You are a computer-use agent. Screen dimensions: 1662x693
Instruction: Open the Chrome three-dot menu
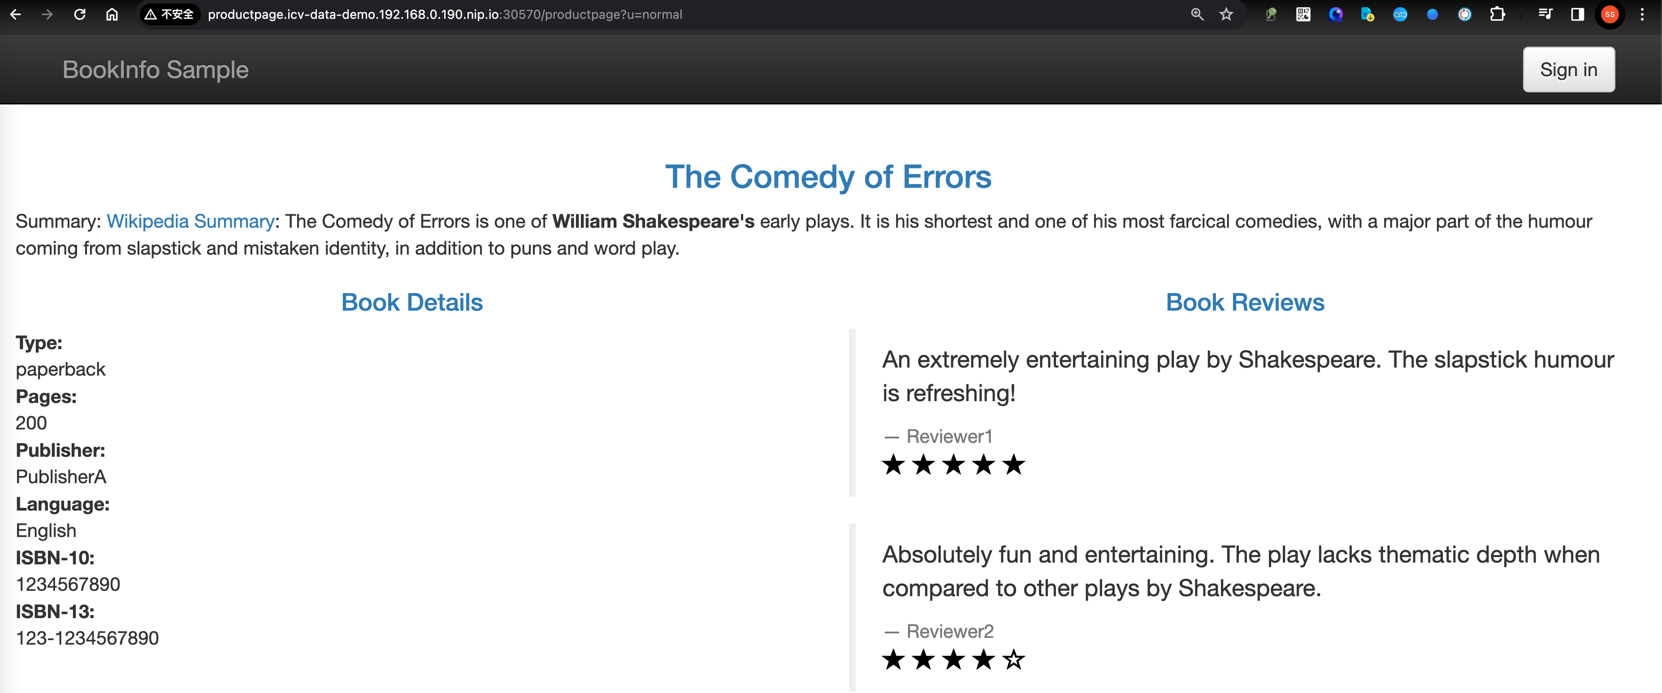click(x=1642, y=14)
